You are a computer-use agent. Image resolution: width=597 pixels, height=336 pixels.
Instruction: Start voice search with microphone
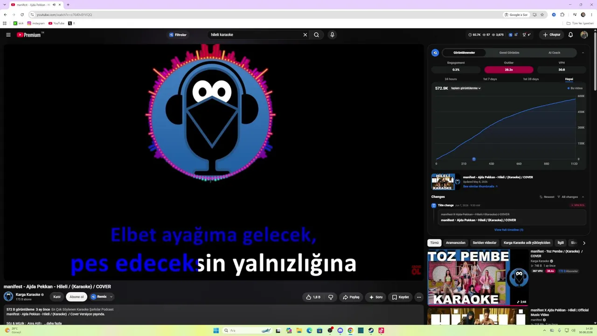[x=332, y=35]
